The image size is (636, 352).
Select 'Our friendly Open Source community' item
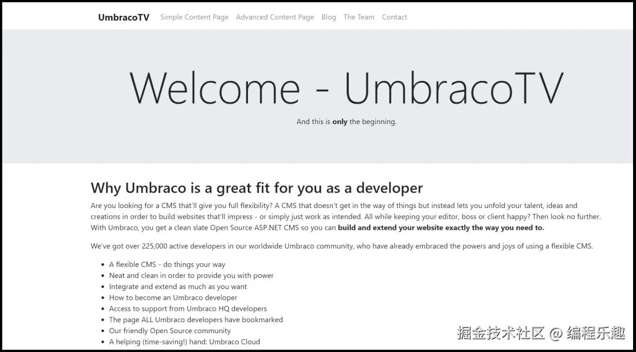pos(170,331)
